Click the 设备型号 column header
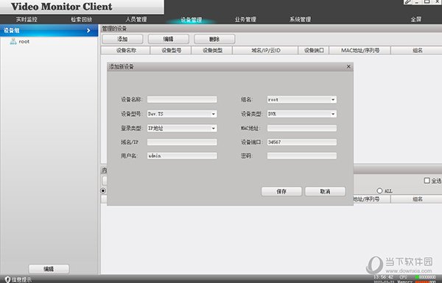This screenshot has height=283, width=442. click(x=171, y=51)
